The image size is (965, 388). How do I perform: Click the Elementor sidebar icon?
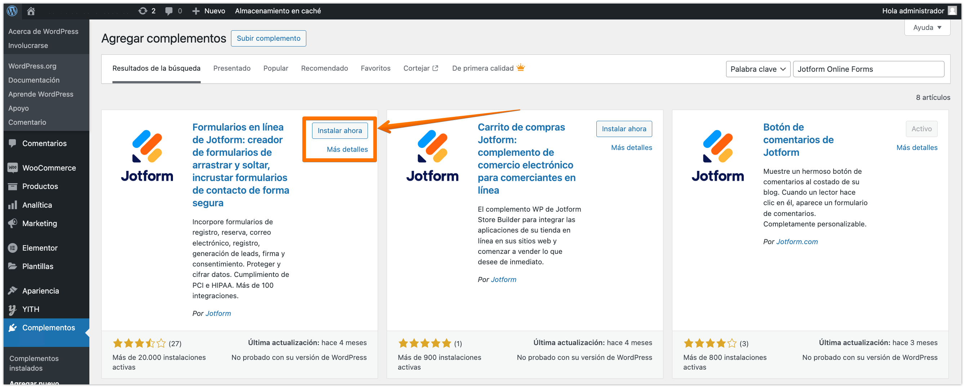tap(12, 248)
